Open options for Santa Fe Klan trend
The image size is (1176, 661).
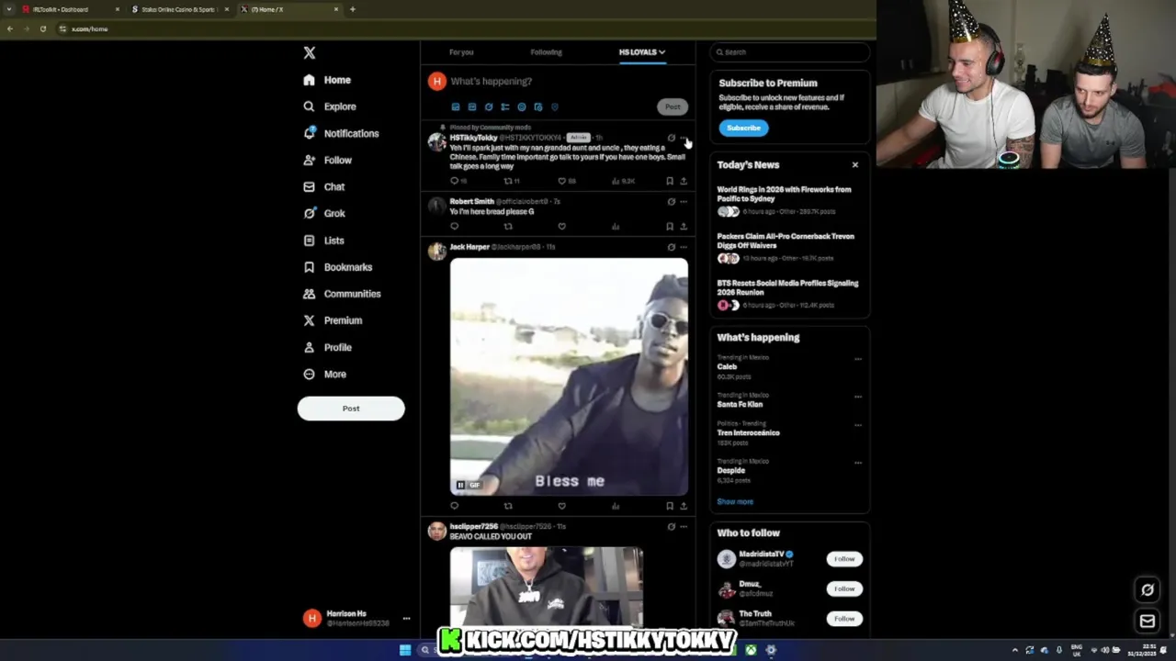point(858,397)
